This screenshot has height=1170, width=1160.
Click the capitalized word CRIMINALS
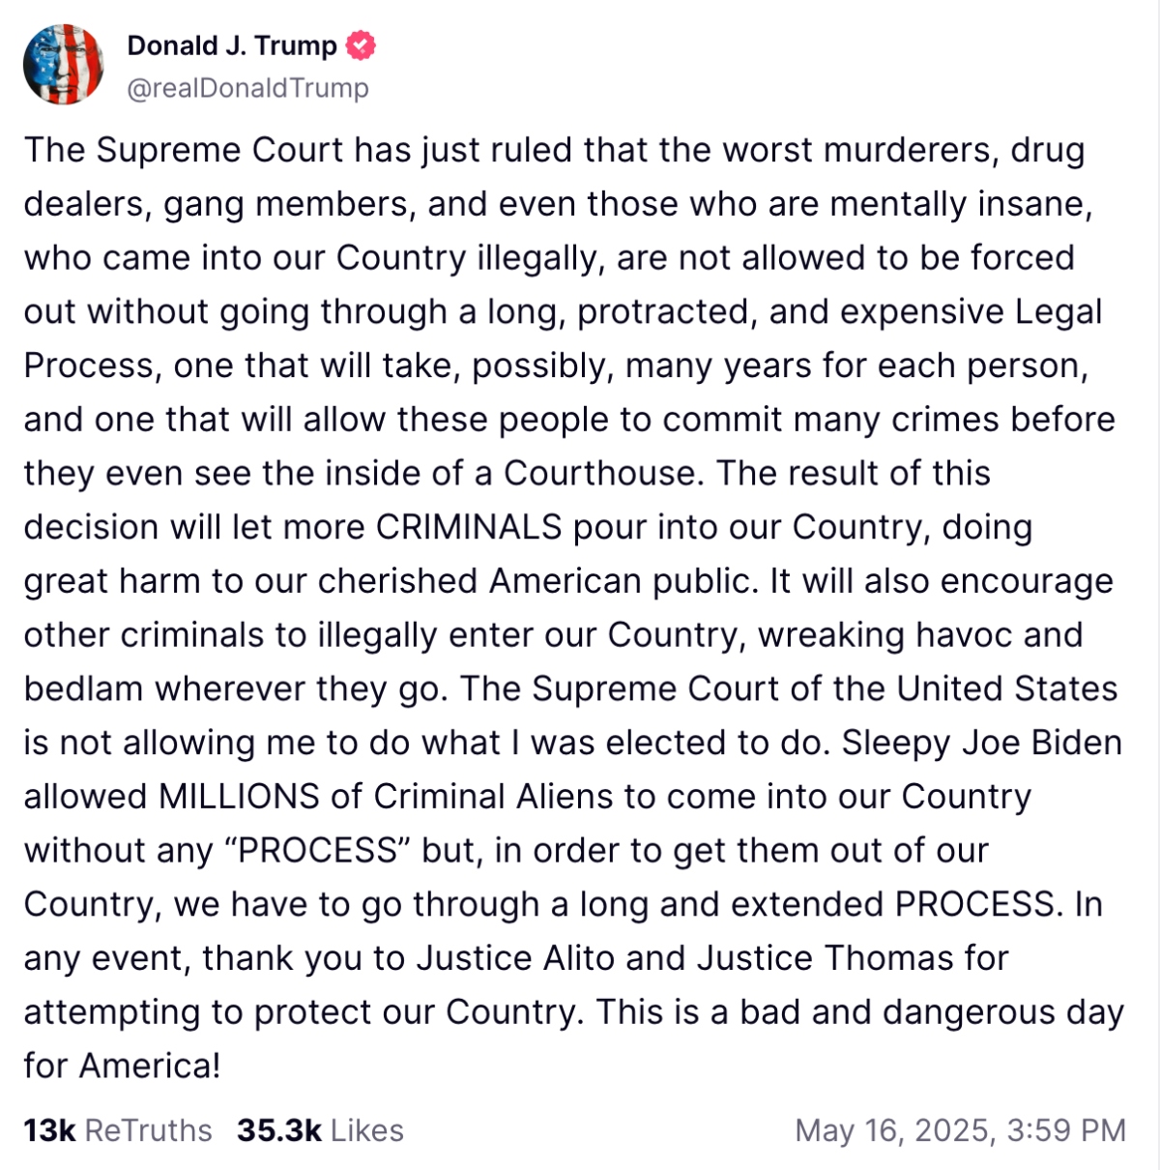coord(469,527)
